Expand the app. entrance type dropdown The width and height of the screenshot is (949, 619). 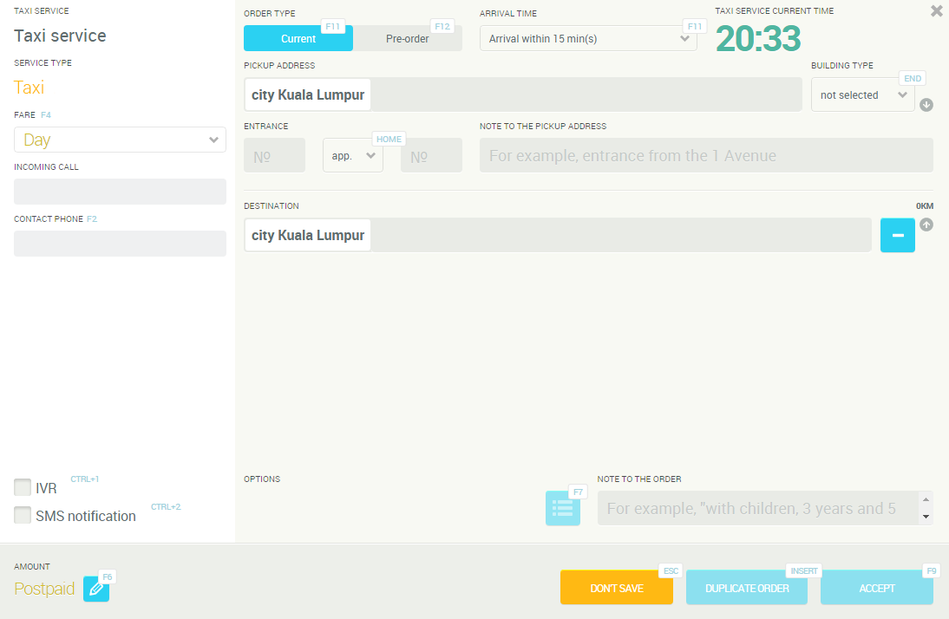(x=352, y=155)
